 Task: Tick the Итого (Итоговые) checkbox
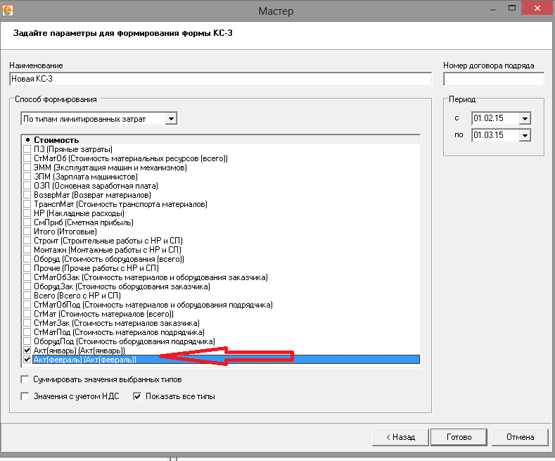(27, 232)
